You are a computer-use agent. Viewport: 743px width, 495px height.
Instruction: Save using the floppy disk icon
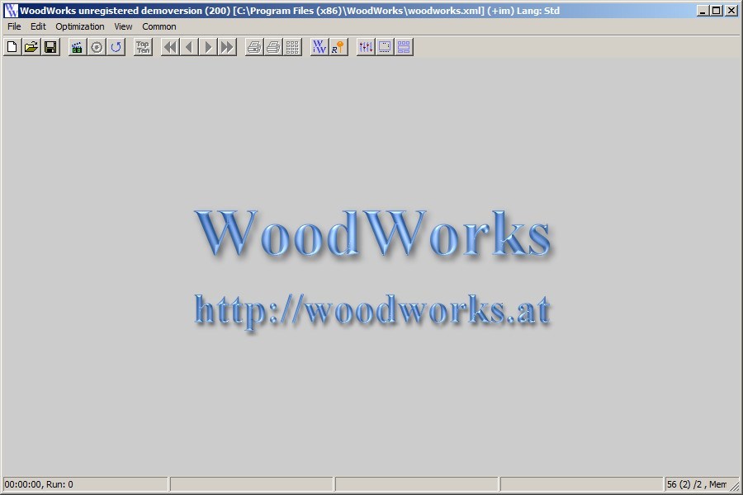[x=50, y=47]
